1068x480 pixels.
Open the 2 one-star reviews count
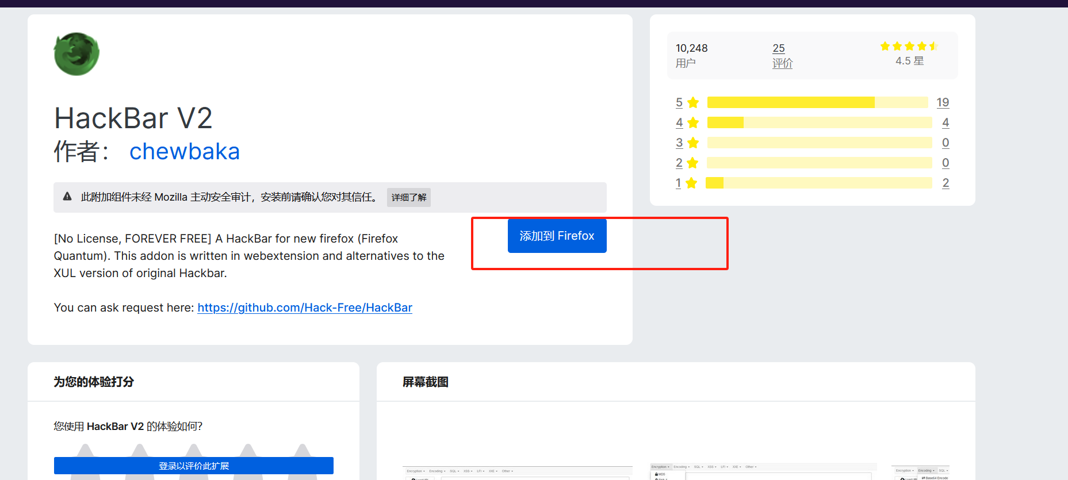click(945, 183)
